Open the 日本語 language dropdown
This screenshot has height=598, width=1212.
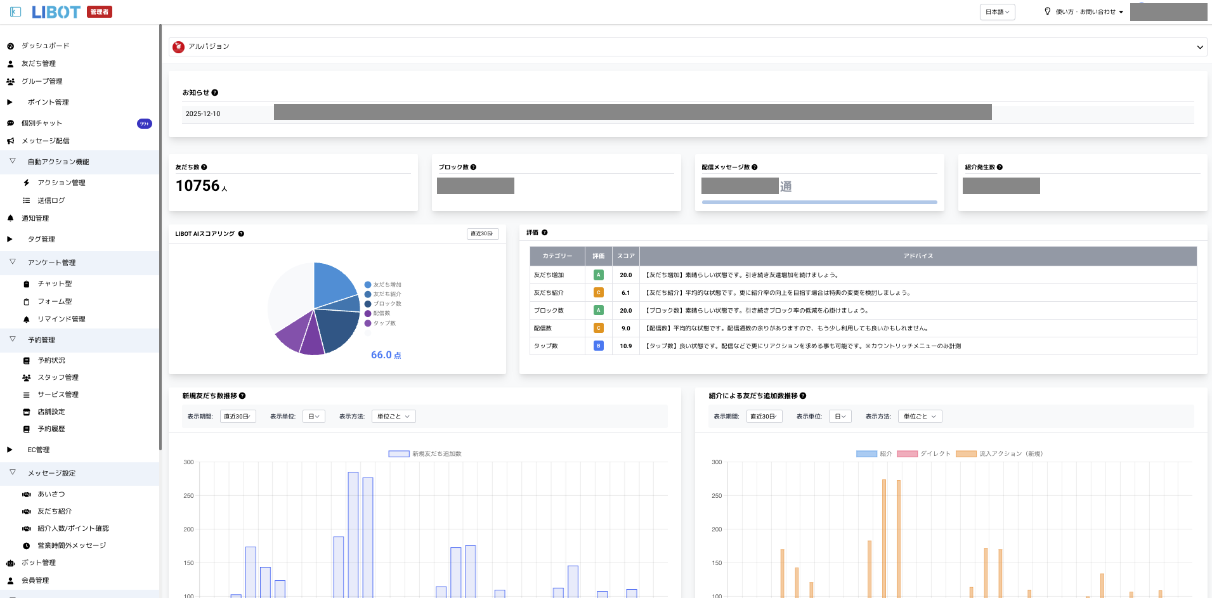997,12
